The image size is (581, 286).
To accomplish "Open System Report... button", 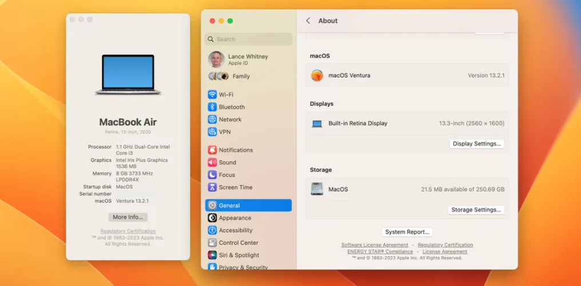I will [407, 232].
